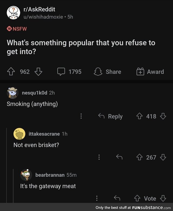173x211 pixels.
Task: Open more options on gateway meat comment
Action: (97, 199)
